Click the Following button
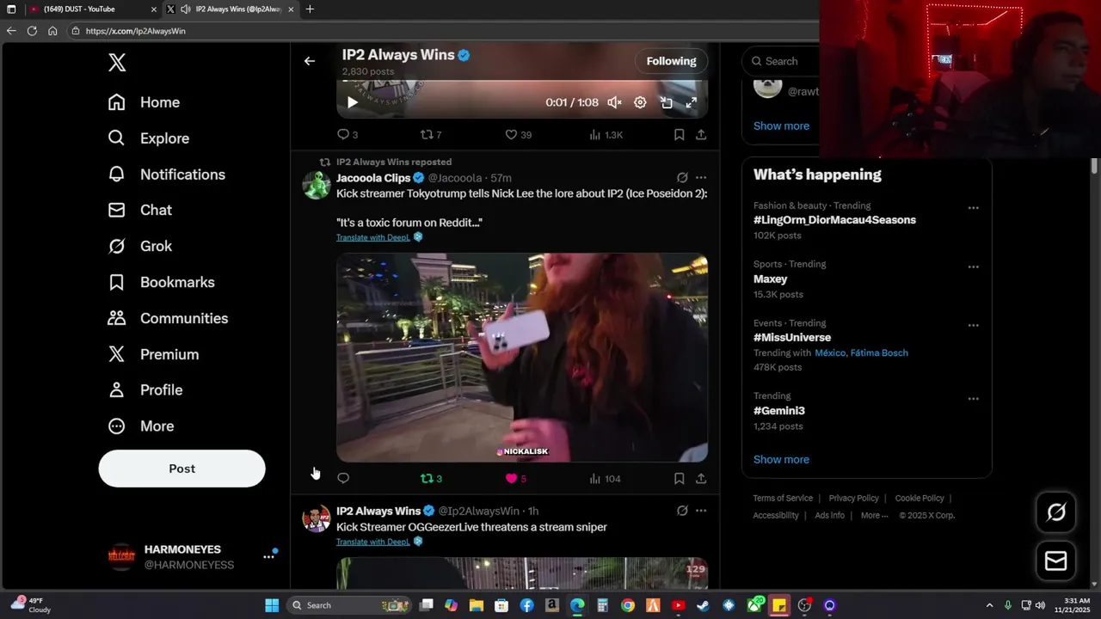 [x=671, y=61]
